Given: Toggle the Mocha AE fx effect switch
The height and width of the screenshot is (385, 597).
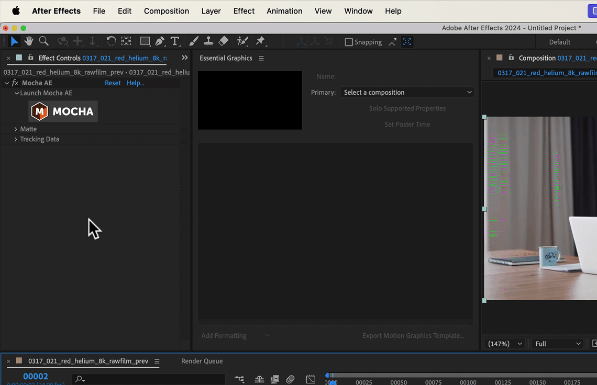Looking at the screenshot, I should (x=15, y=83).
